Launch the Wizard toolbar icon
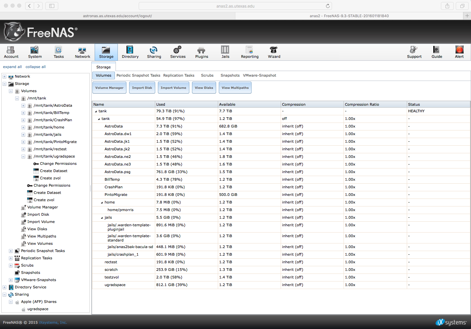This screenshot has width=471, height=329. coord(274,52)
